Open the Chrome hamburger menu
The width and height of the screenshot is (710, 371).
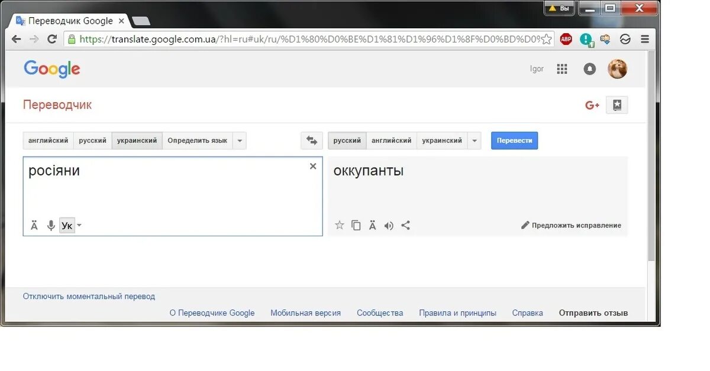(645, 40)
